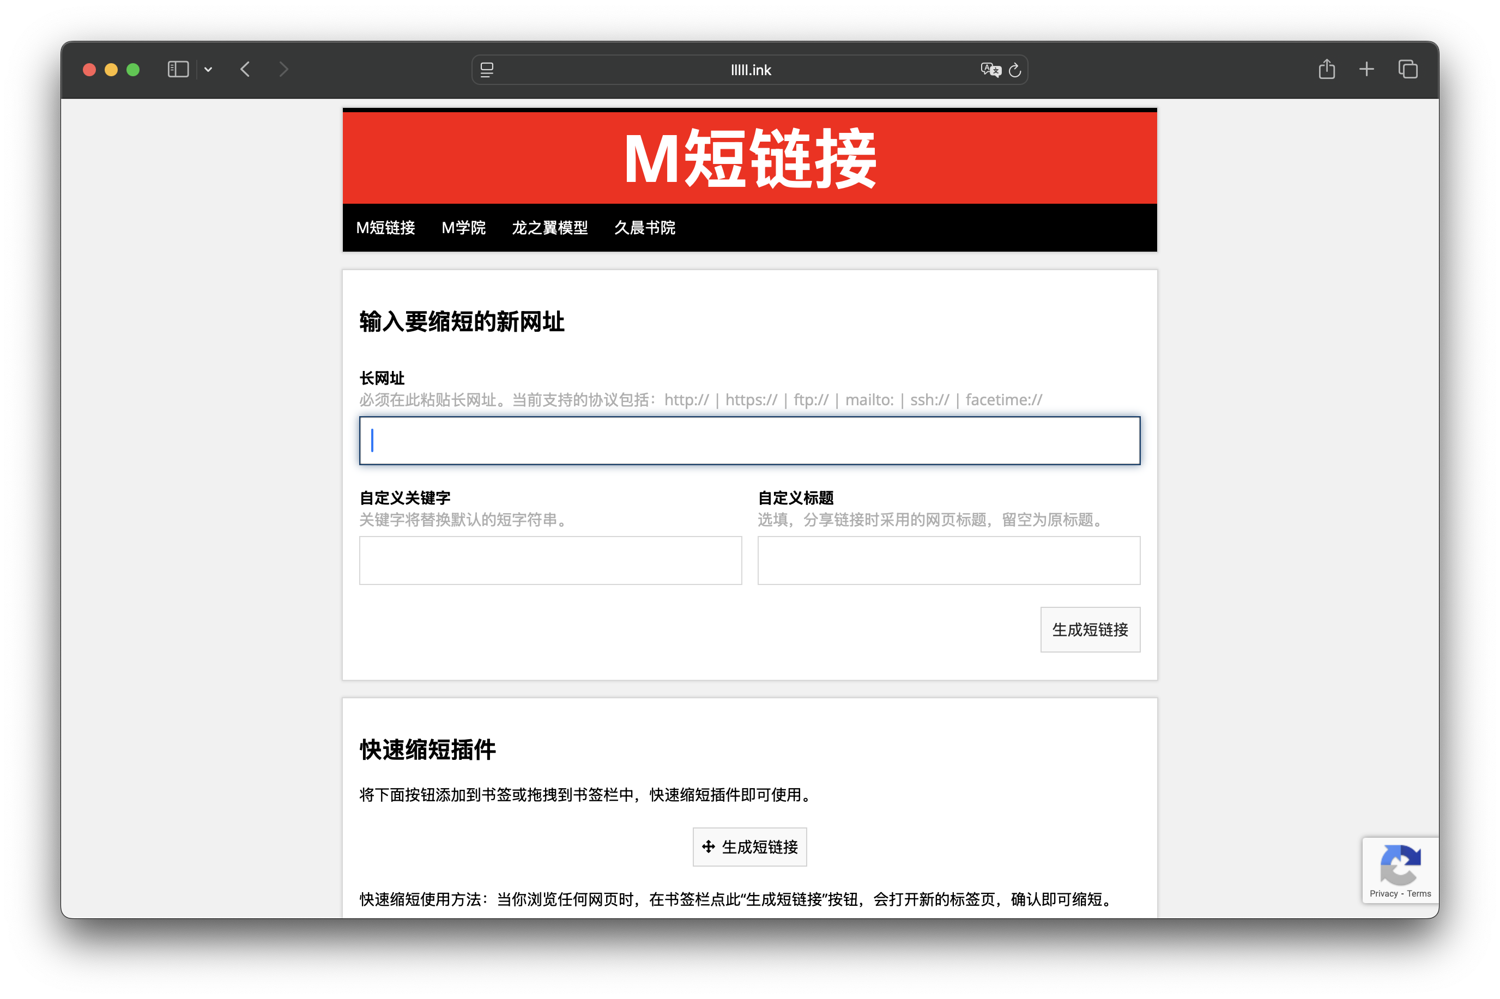Open the M短链接 nav menu item
1500x999 pixels.
[x=386, y=228]
